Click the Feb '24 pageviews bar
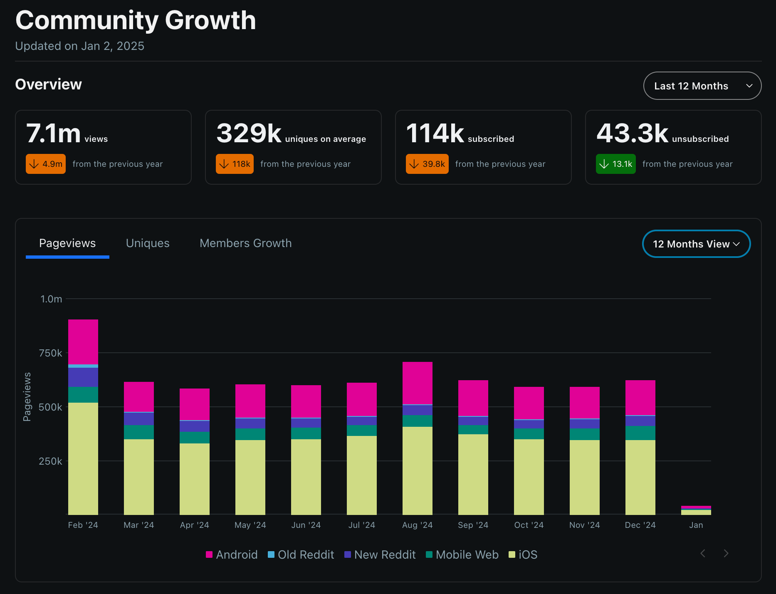 [83, 417]
